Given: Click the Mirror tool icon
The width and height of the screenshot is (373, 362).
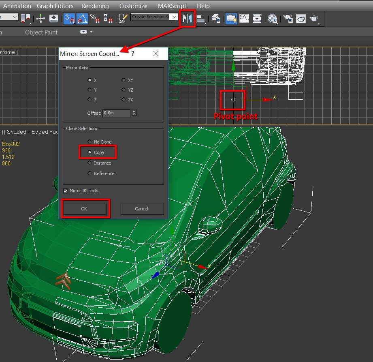Looking at the screenshot, I should click(188, 19).
